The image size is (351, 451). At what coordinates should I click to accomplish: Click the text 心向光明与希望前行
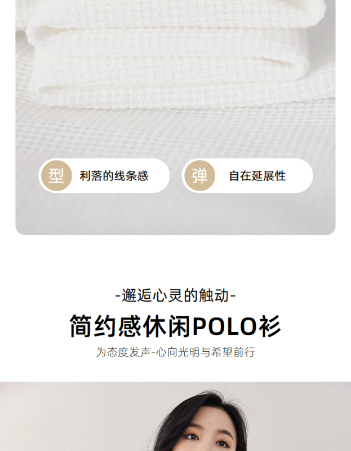206,352
